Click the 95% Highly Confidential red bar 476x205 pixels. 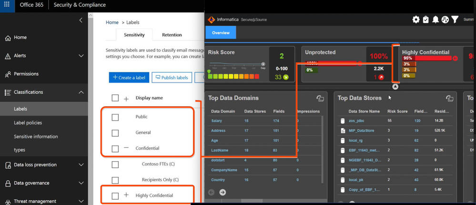click(x=426, y=58)
